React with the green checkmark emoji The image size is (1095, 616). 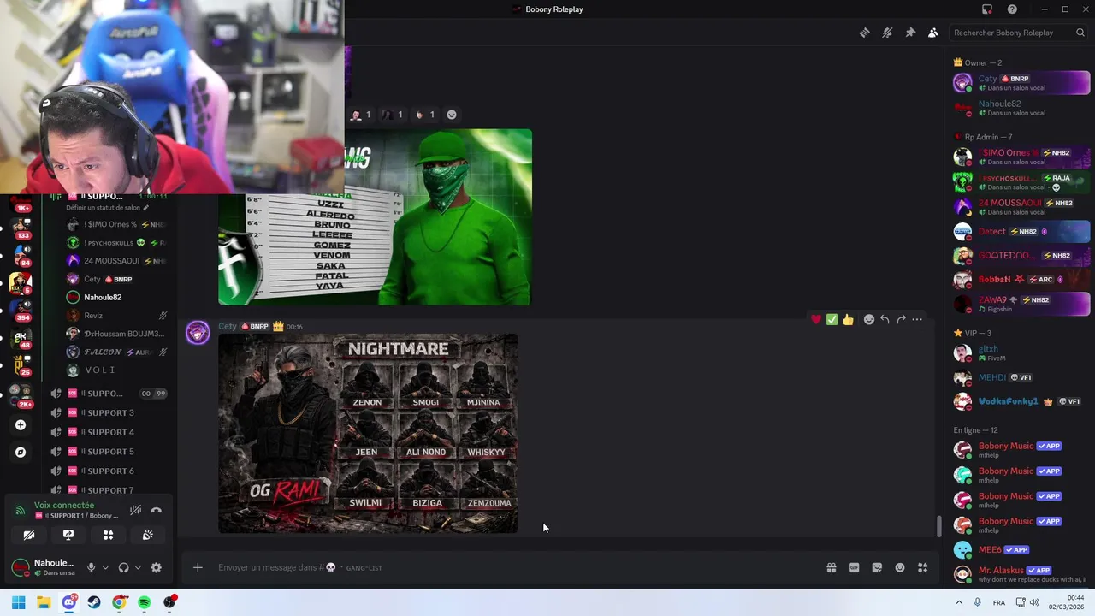832,319
